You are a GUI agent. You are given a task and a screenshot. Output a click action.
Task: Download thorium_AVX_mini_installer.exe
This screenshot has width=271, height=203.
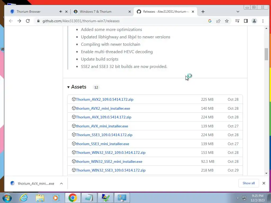pyautogui.click(x=102, y=126)
